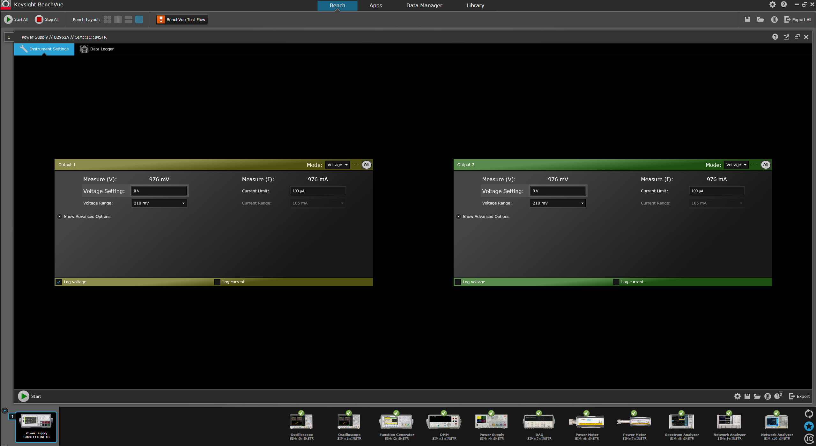The width and height of the screenshot is (816, 446).
Task: Open the Function Generator instrument icon
Action: click(397, 422)
